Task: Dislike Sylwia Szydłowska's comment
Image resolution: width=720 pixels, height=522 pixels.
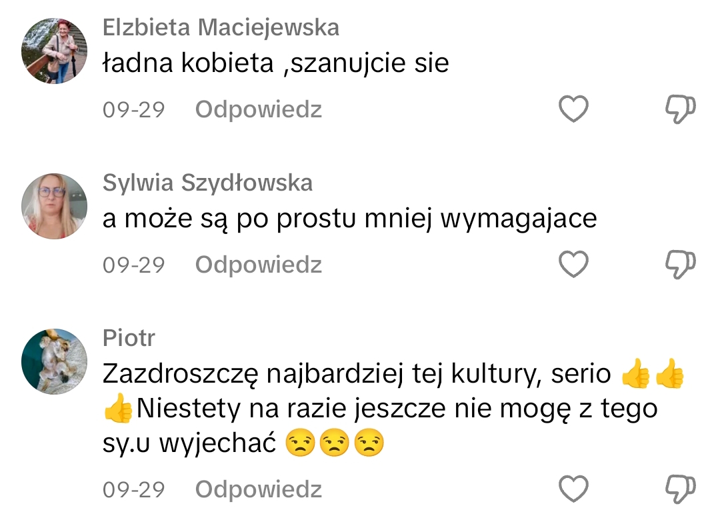Action: point(681,265)
